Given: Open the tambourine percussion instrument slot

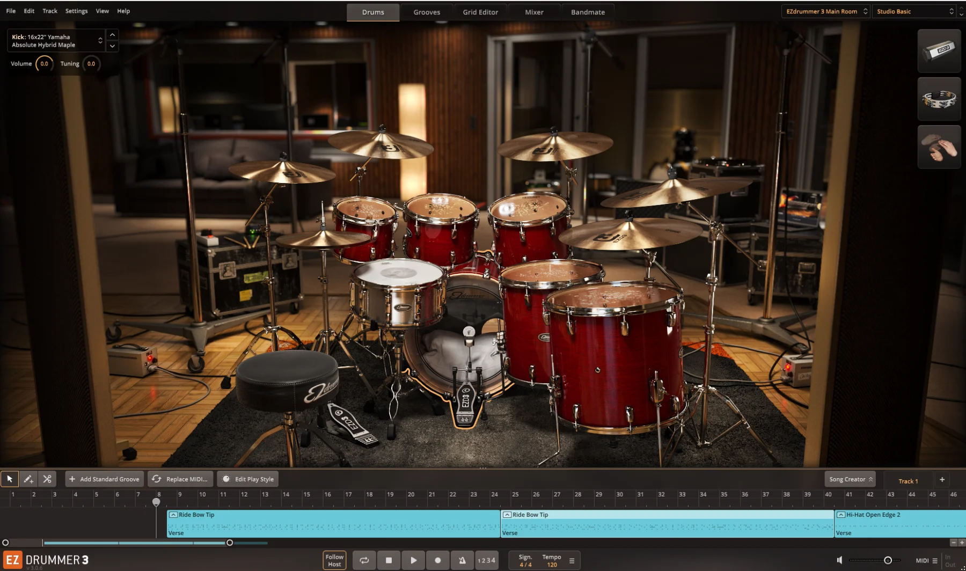Looking at the screenshot, I should point(939,99).
